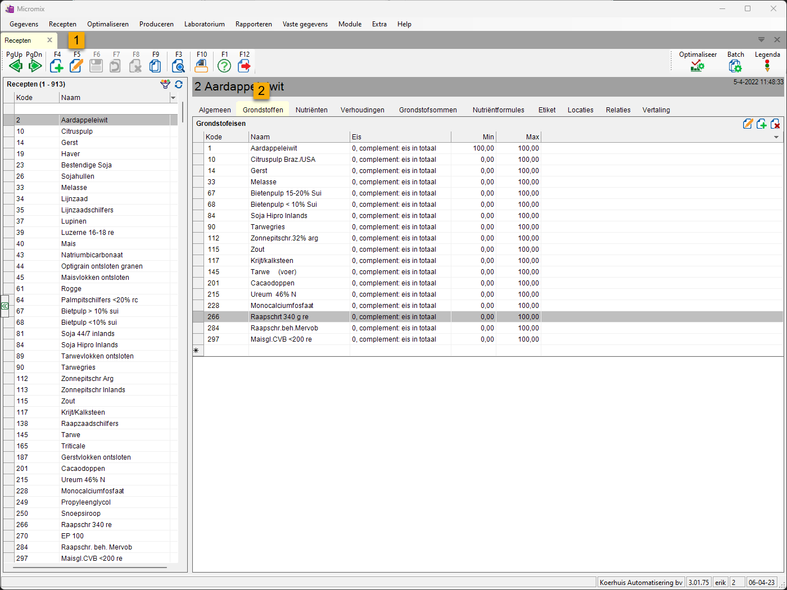This screenshot has width=787, height=590.
Task: Open the Extra menu
Action: [x=379, y=24]
